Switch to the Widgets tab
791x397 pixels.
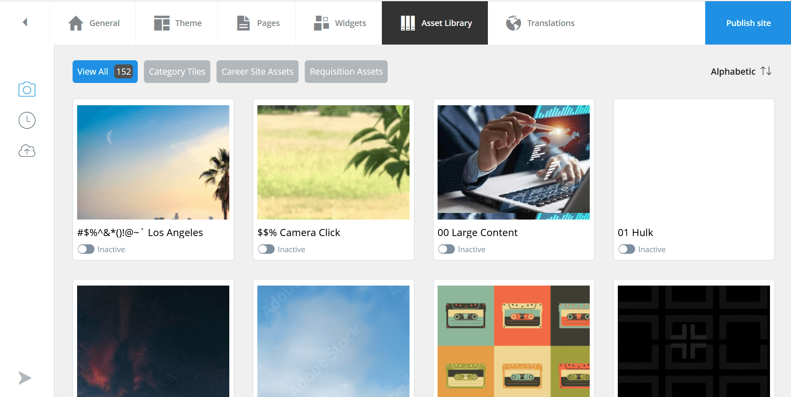point(339,23)
